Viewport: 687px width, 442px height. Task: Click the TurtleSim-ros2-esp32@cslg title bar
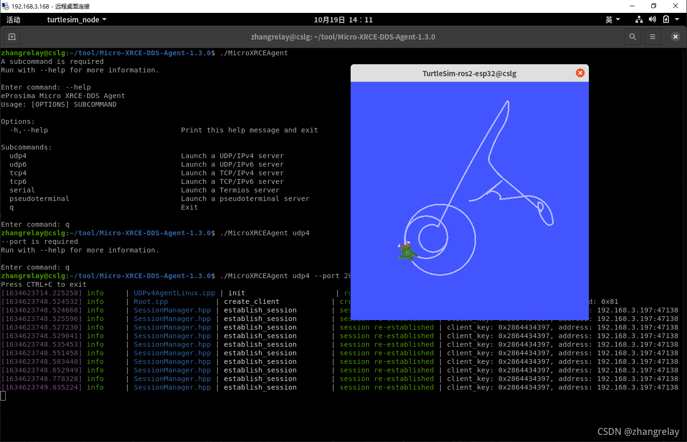click(x=469, y=73)
